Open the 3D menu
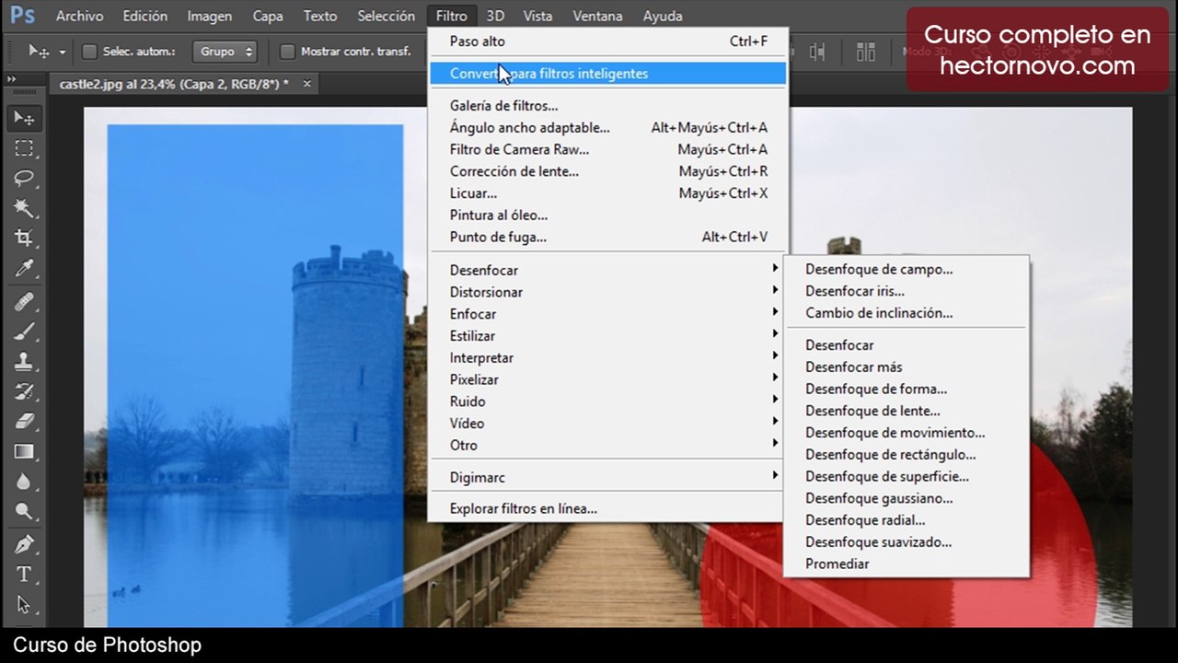Screen dimensions: 1178x663 [495, 16]
